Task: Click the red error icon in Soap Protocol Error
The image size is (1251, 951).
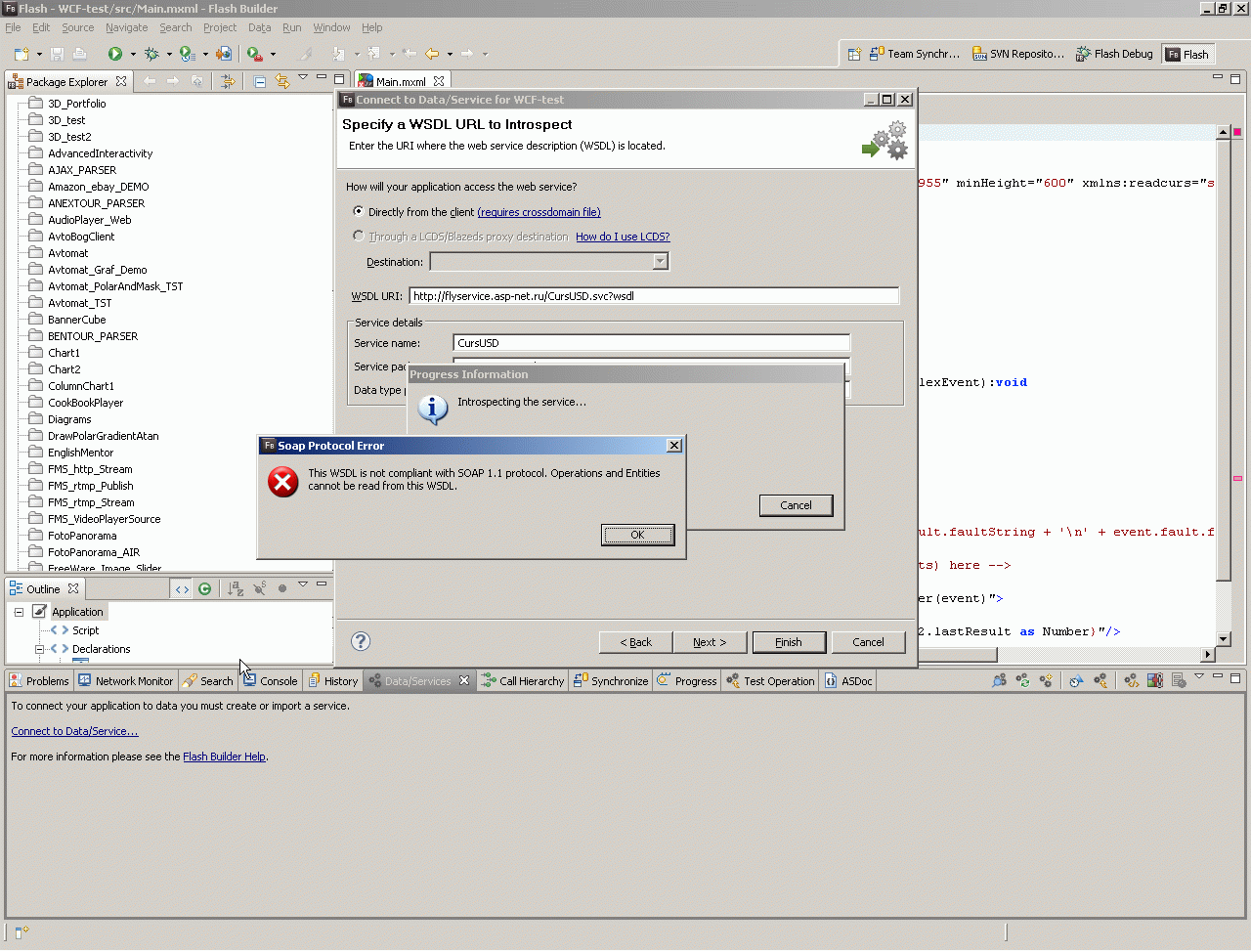Action: point(283,482)
